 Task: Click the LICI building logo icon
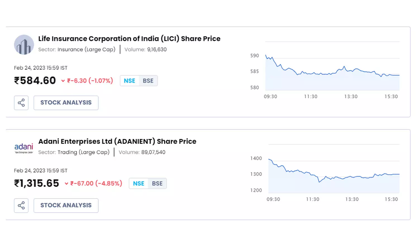click(24, 45)
